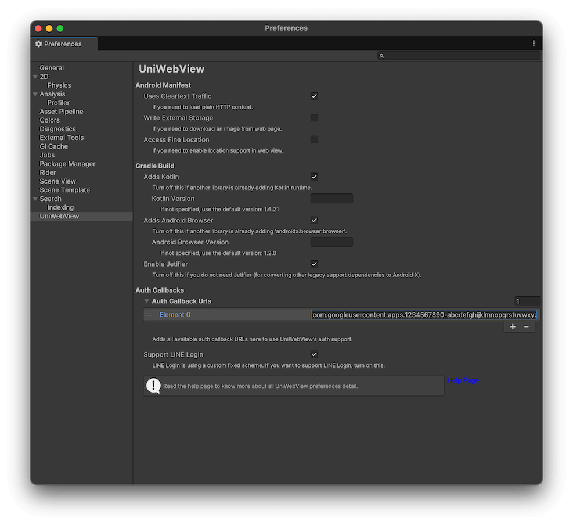Collapse the 2D category in sidebar

click(35, 77)
